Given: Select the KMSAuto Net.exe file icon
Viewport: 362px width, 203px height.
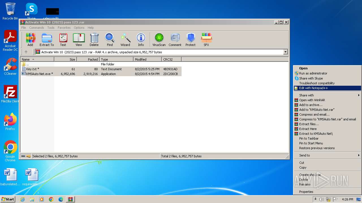Looking at the screenshot, I should pyautogui.click(x=24, y=74).
